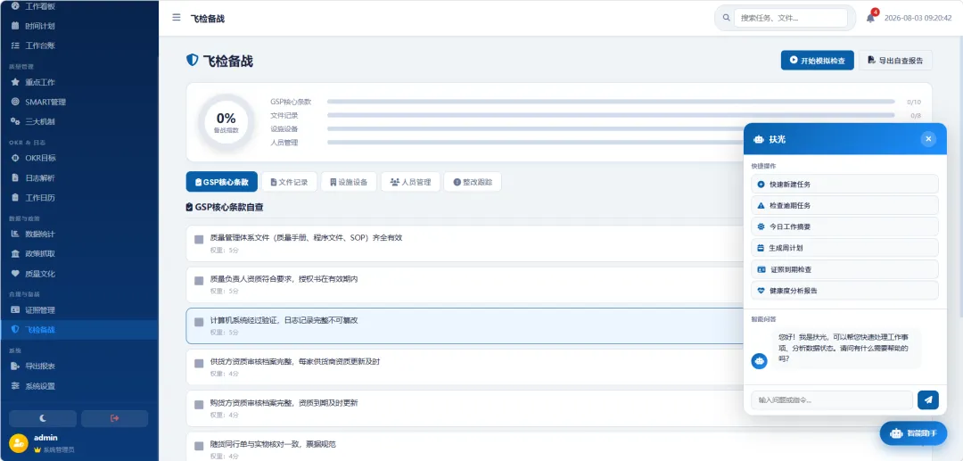Click the 证照管理 ID card icon
The image size is (963, 461).
[x=15, y=310]
